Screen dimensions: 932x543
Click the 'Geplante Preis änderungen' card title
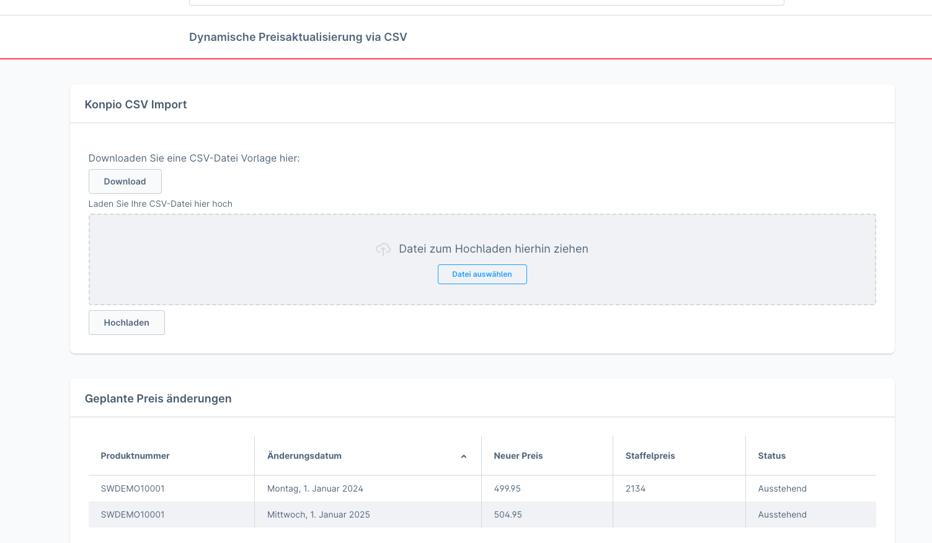[158, 399]
